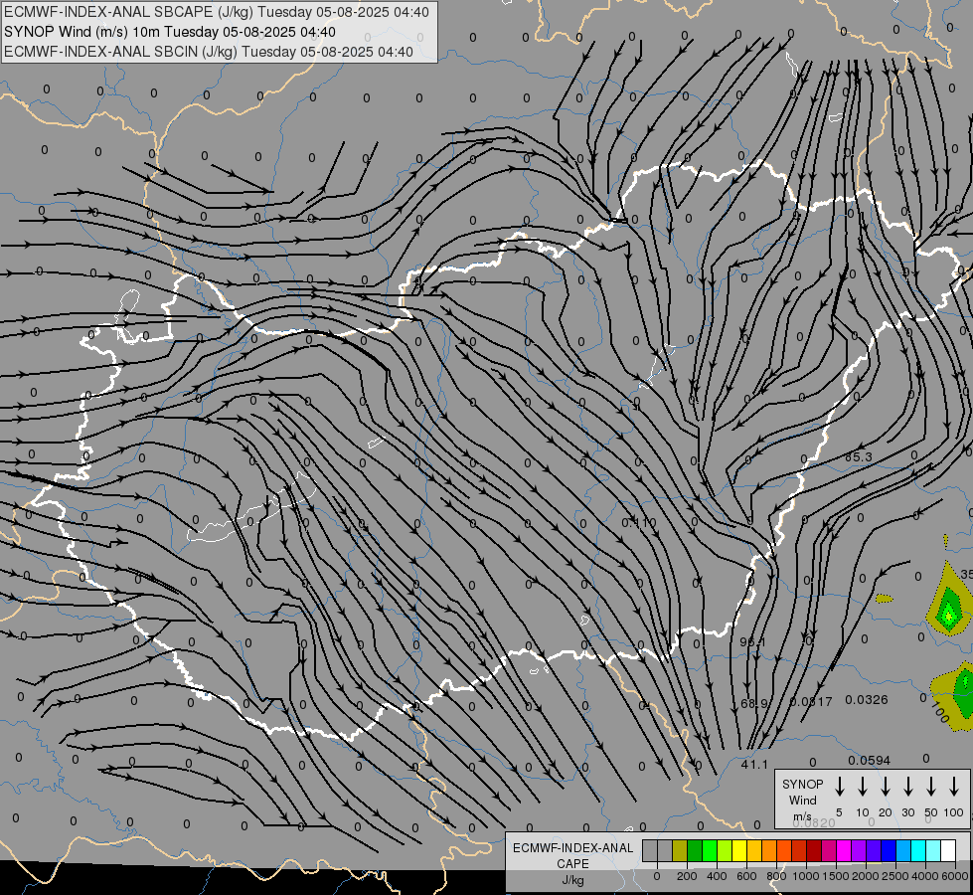
Task: Click the white Lake Balaton outline
Action: 251,507
